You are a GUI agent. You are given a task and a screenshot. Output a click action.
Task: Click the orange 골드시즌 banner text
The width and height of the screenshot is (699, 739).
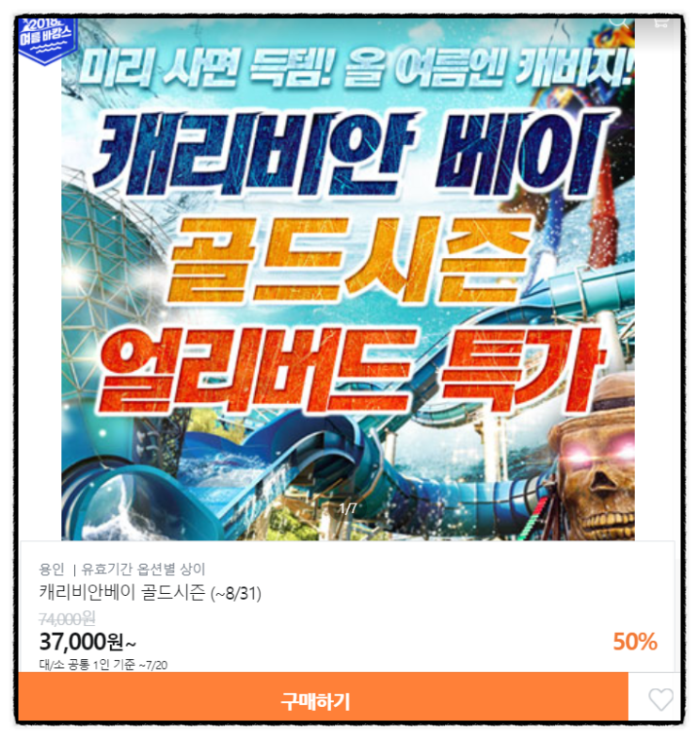(348, 259)
